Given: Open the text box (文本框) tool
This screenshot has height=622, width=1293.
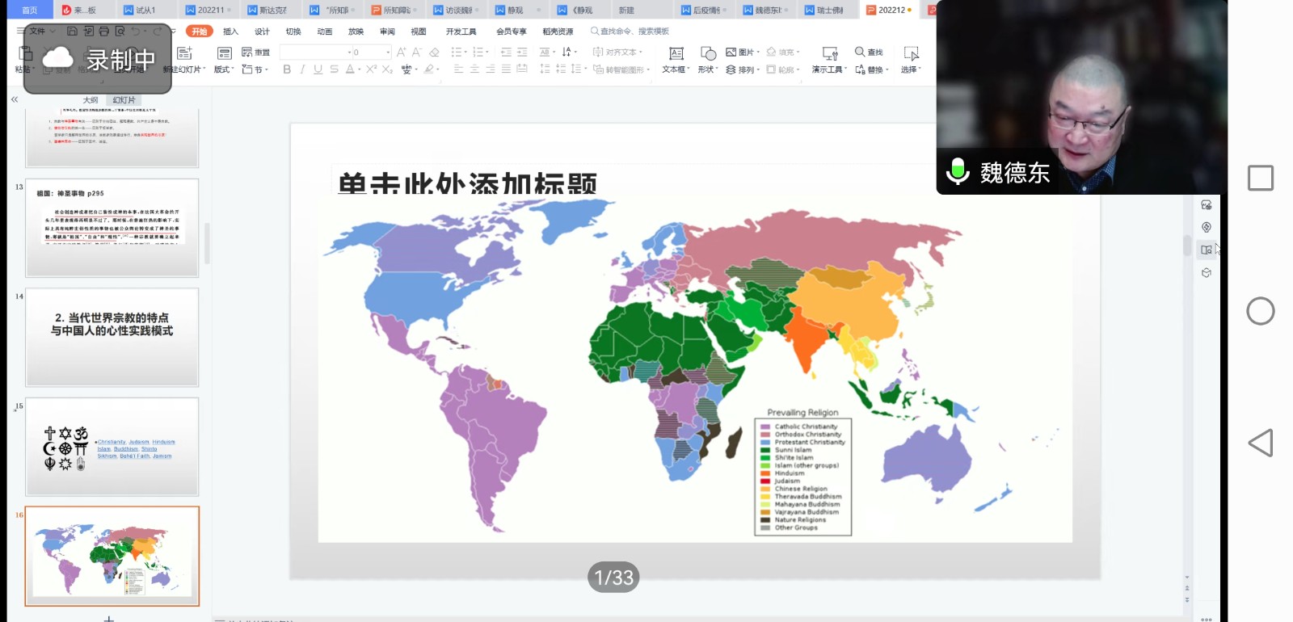Looking at the screenshot, I should [676, 54].
